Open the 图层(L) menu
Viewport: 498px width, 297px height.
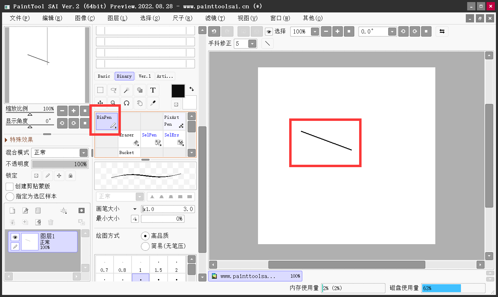[x=117, y=18]
